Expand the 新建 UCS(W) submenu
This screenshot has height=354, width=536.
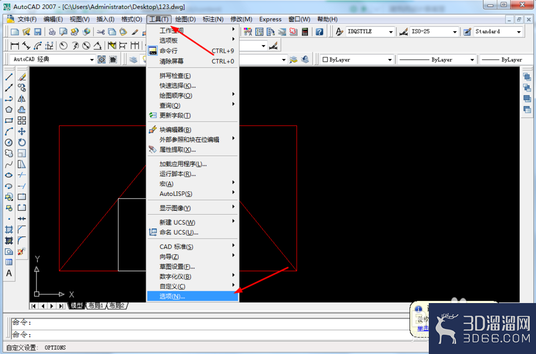[x=193, y=222]
